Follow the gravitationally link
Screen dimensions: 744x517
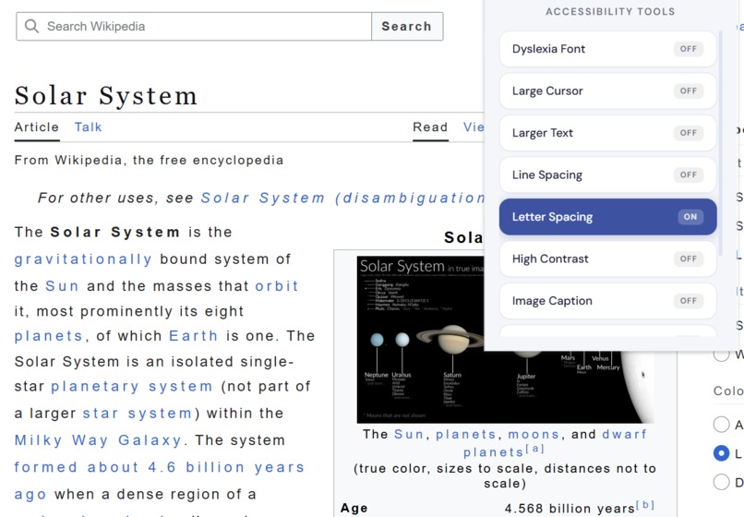click(83, 259)
